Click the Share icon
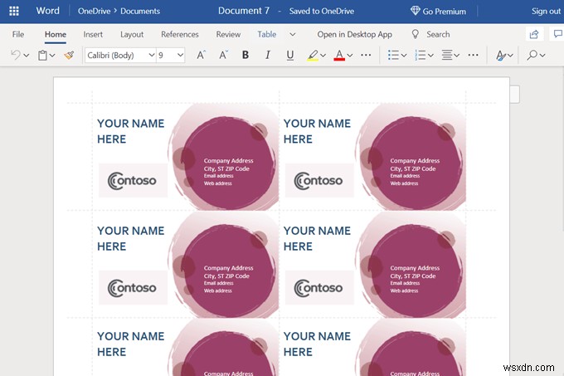Viewport: 564px width, 376px height. click(x=535, y=34)
